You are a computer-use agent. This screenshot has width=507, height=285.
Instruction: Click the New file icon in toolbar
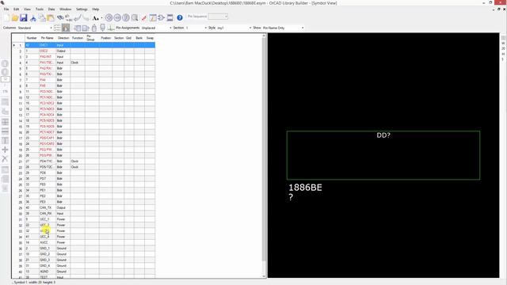point(6,17)
